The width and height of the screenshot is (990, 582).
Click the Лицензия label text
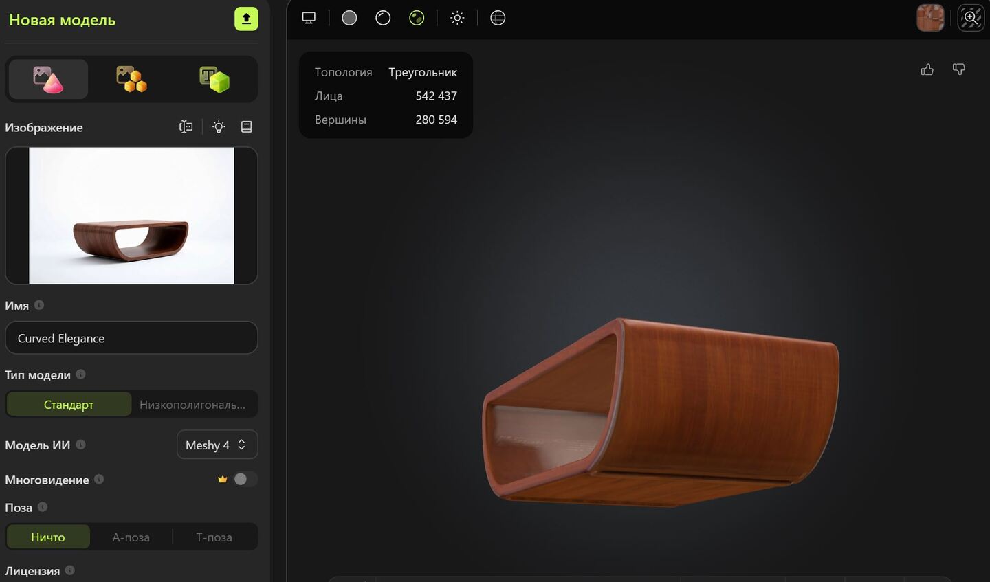[32, 571]
